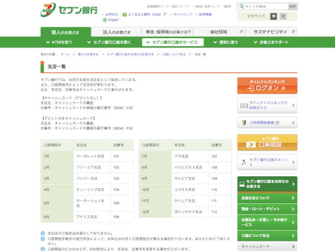
Task: Click the お問合せ link
Action: (x=110, y=15)
